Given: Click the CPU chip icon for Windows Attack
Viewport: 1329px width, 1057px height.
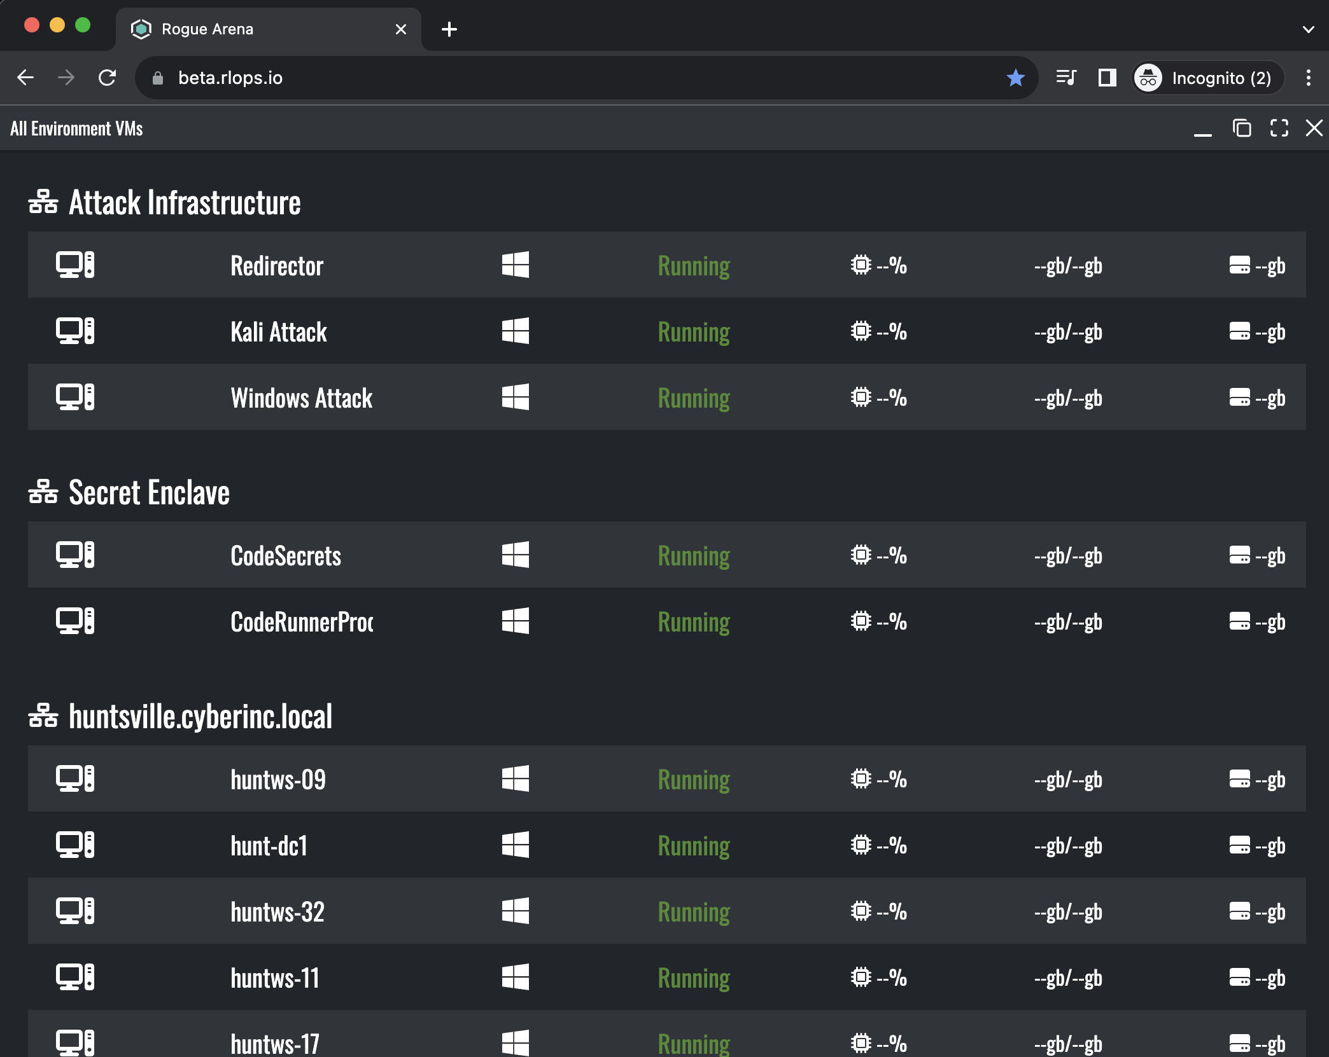Looking at the screenshot, I should coord(861,397).
